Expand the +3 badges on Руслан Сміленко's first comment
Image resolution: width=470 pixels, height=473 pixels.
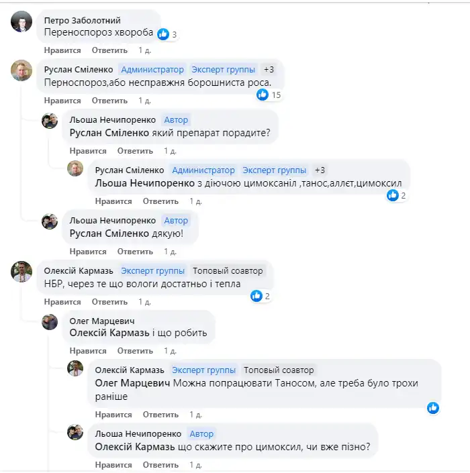click(x=269, y=70)
